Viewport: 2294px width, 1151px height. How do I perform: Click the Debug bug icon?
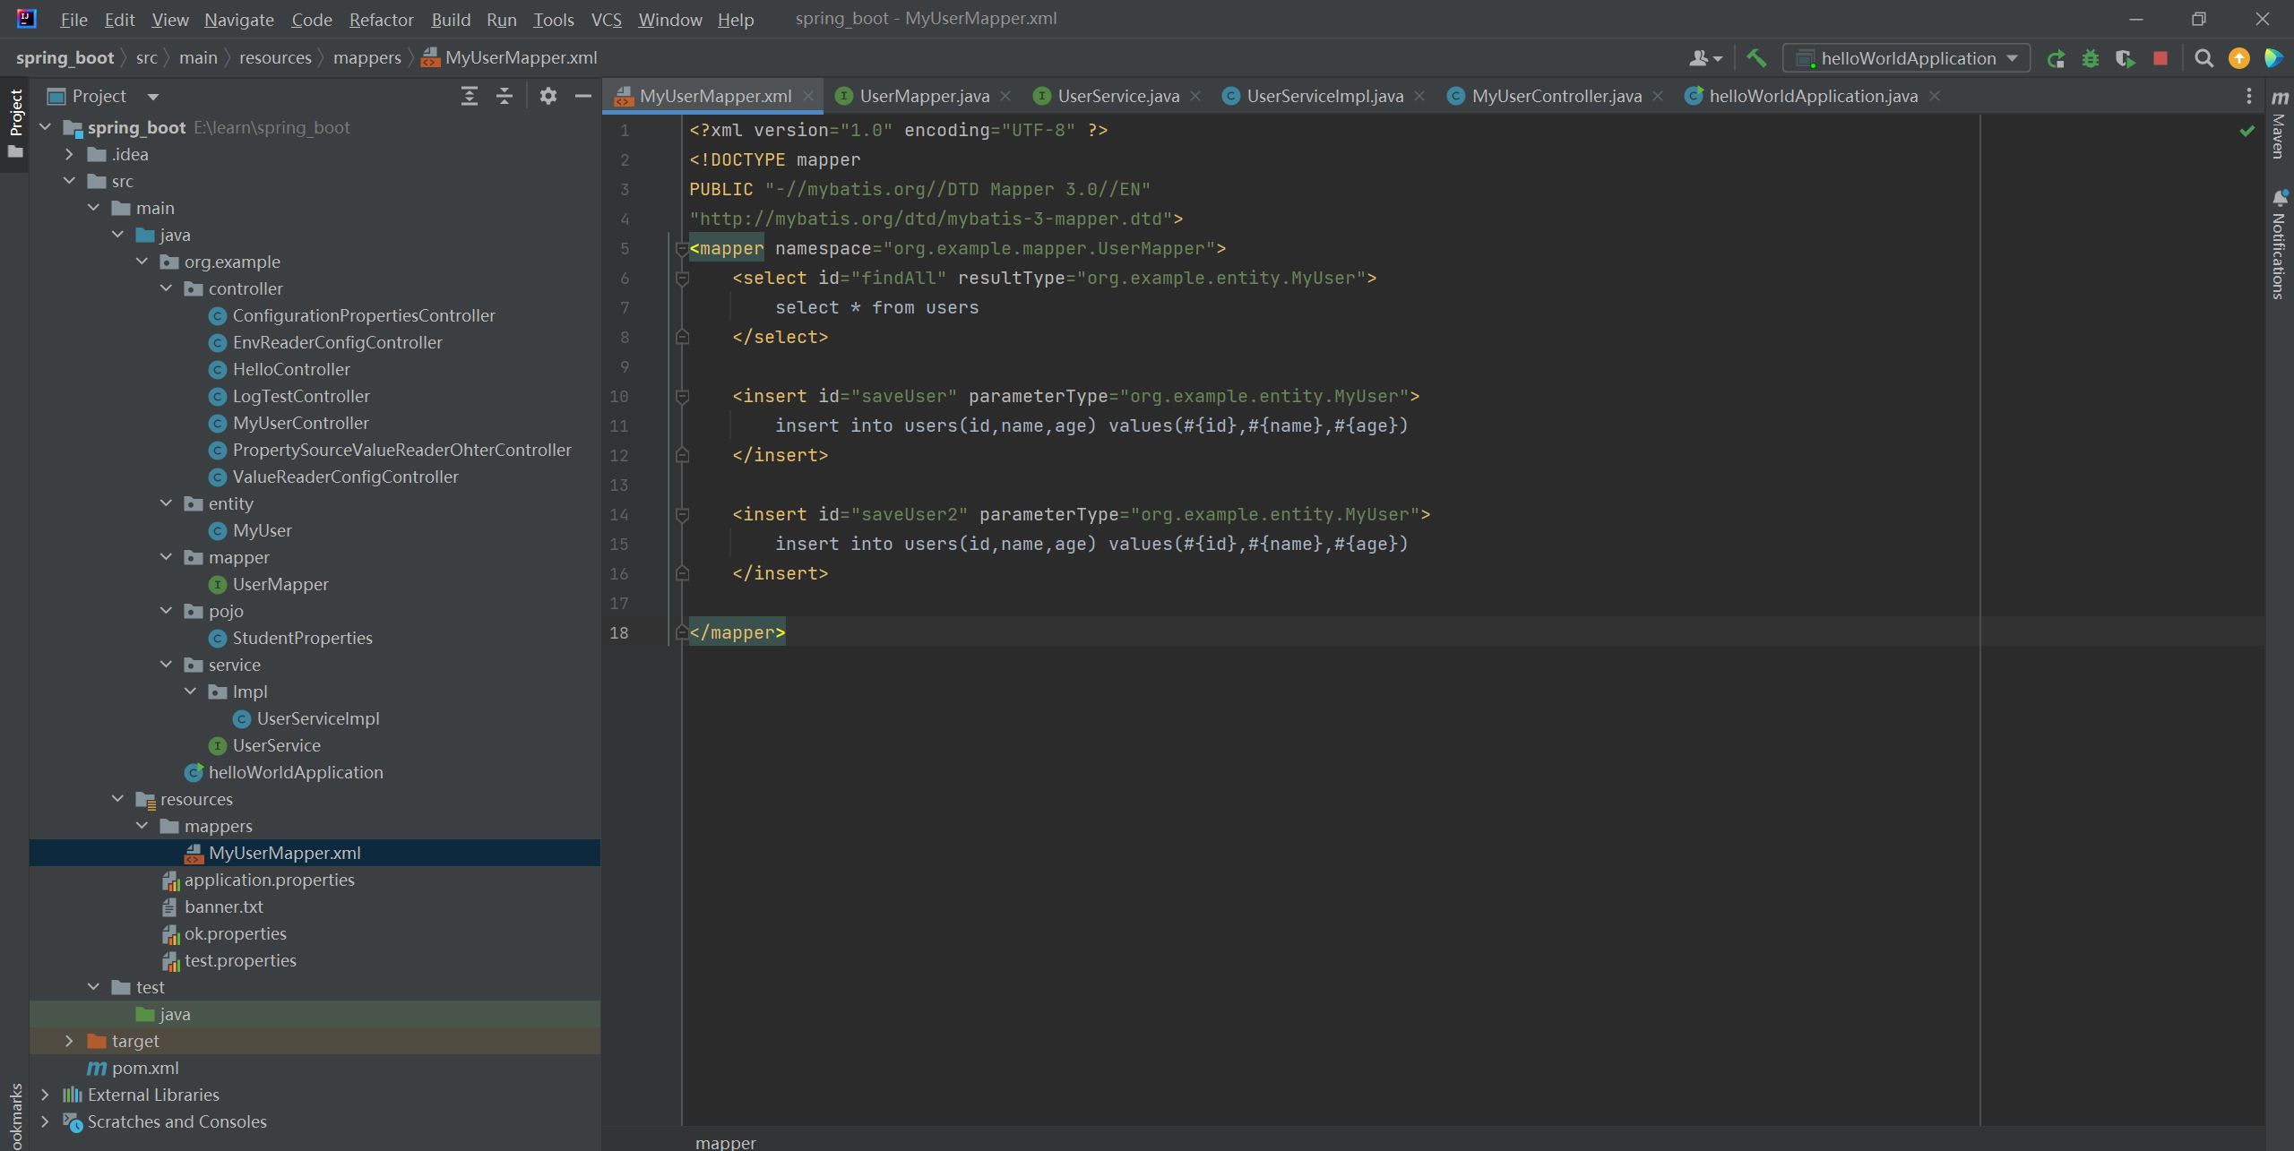point(2091,58)
